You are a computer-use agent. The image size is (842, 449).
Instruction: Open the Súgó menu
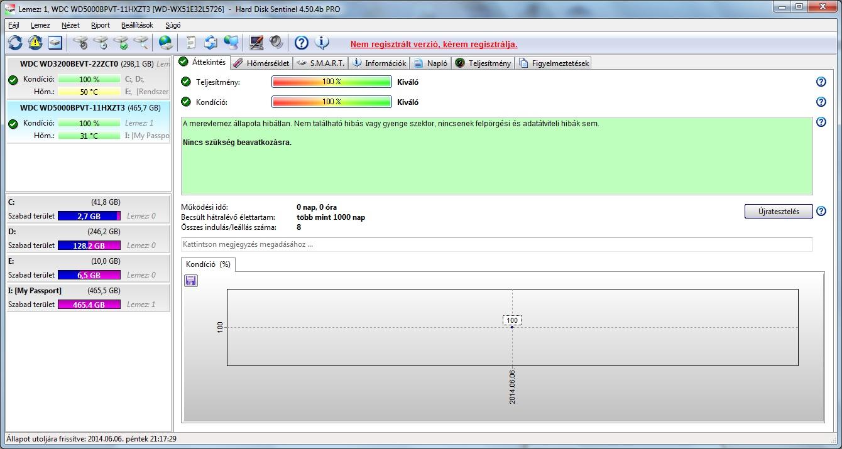click(173, 25)
